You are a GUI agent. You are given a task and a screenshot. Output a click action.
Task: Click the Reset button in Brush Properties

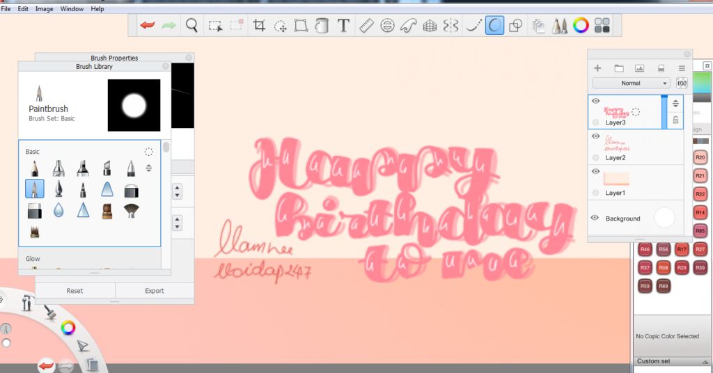[75, 291]
